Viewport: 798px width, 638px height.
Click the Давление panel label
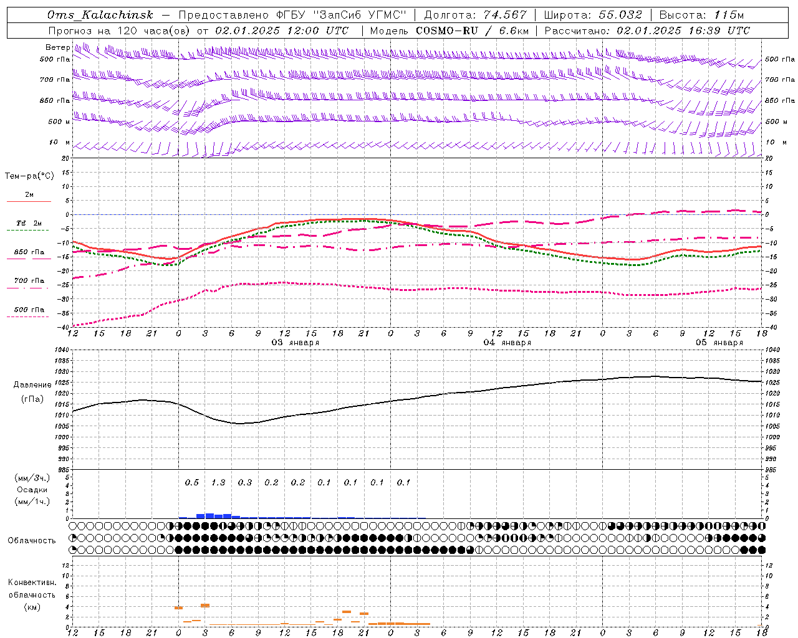pyautogui.click(x=32, y=385)
